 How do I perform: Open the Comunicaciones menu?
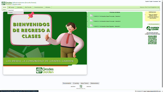[x=38, y=7]
